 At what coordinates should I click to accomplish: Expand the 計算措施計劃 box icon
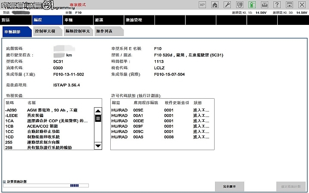pos(4,181)
